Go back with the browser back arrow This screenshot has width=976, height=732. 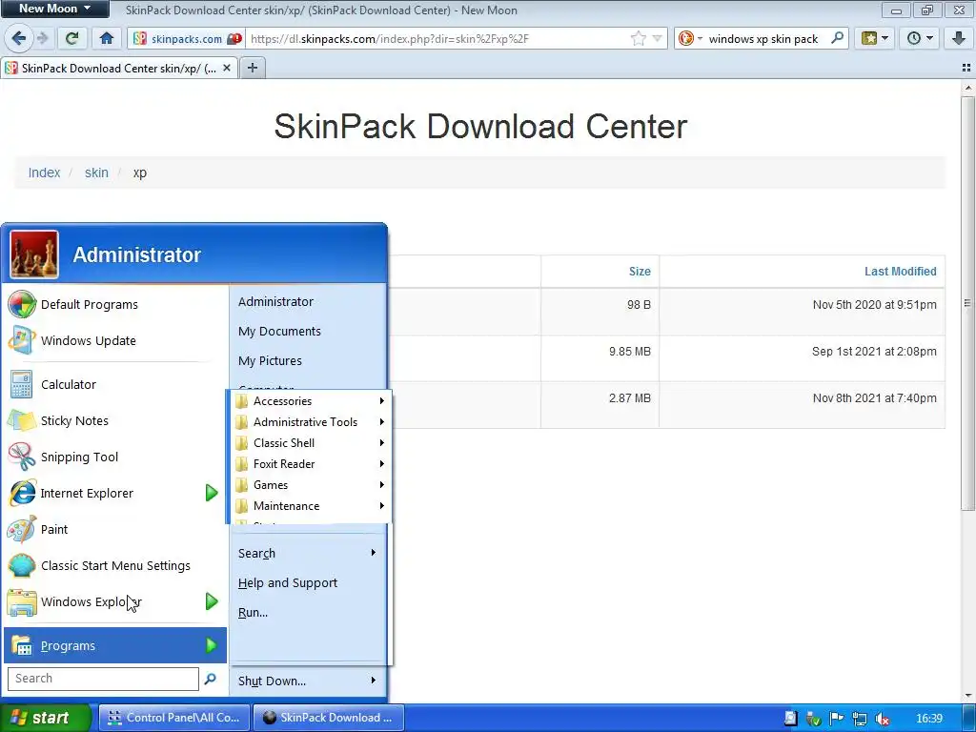point(19,38)
